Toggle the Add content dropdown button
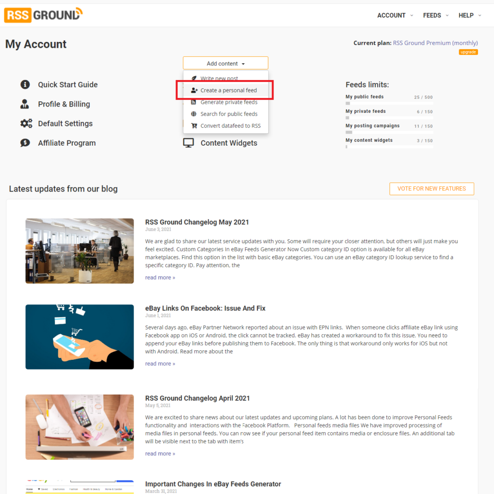The width and height of the screenshot is (494, 494). (x=226, y=63)
